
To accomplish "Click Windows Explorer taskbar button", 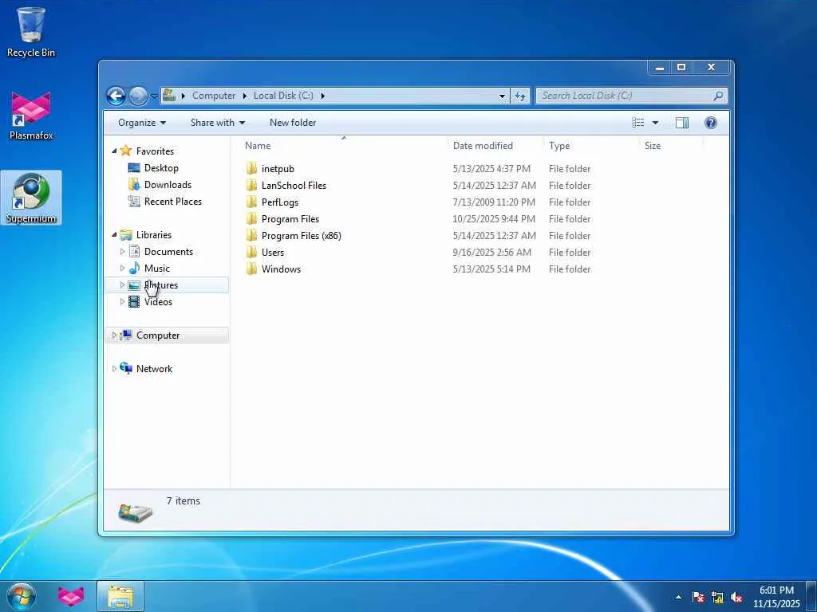I will pos(120,596).
